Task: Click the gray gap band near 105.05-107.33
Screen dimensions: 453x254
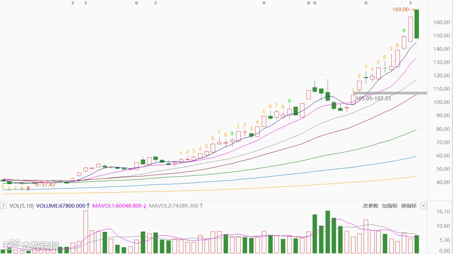Action: 390,93
